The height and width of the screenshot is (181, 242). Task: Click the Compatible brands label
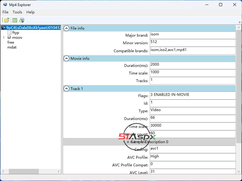(131, 51)
